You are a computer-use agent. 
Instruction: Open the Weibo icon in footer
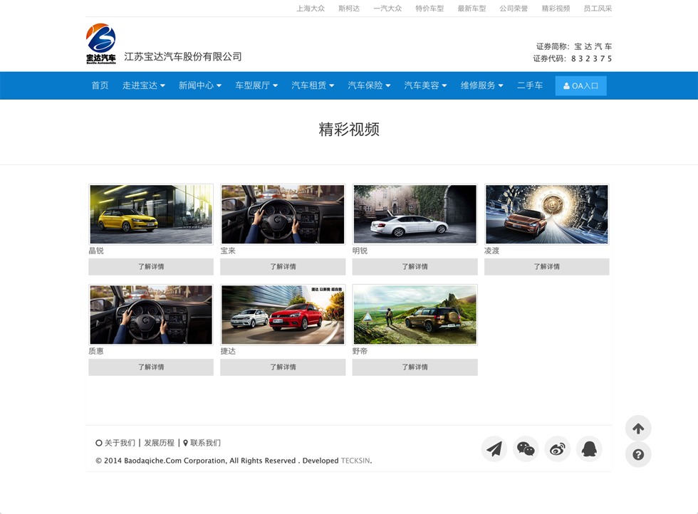tap(557, 449)
